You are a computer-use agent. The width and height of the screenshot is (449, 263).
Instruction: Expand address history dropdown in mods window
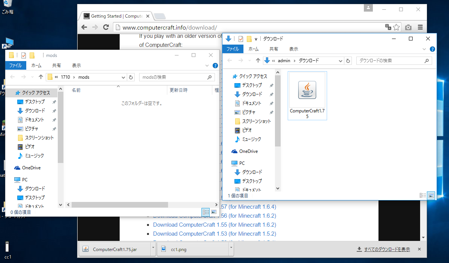123,77
